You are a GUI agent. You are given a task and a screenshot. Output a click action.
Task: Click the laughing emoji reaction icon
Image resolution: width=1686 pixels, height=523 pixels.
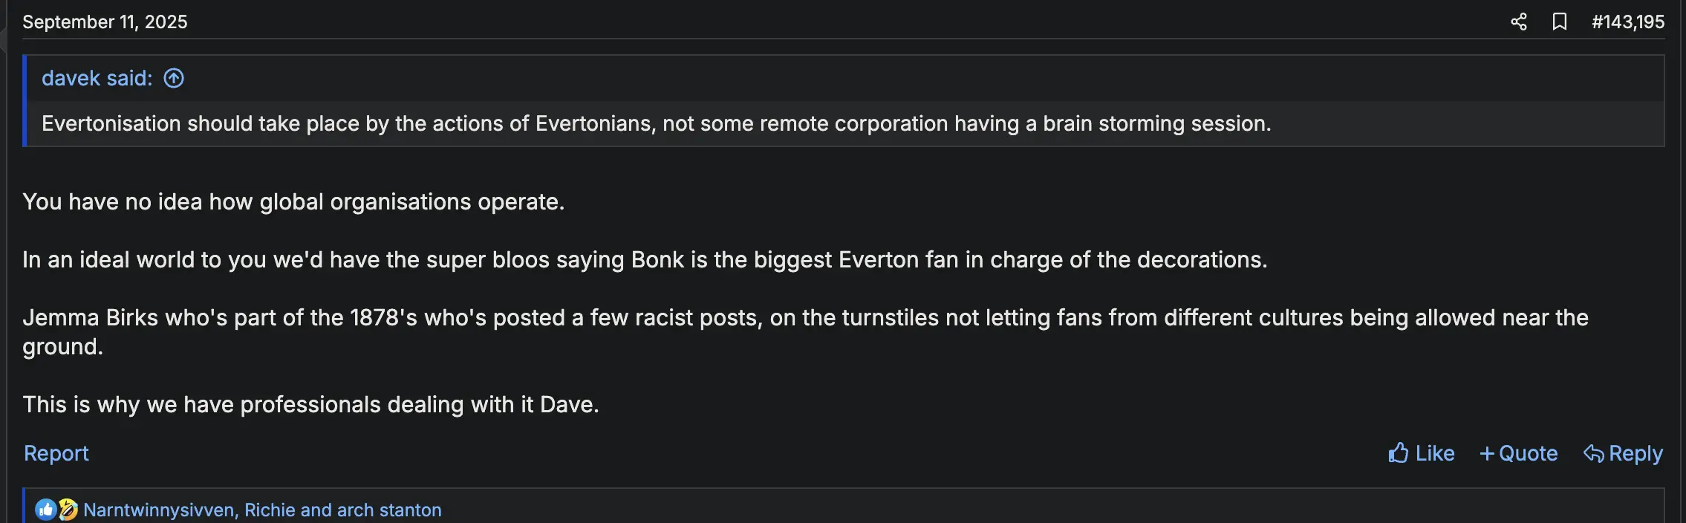coord(68,510)
